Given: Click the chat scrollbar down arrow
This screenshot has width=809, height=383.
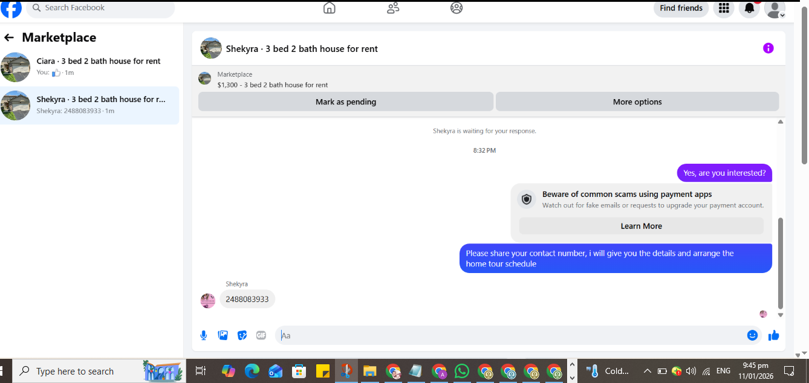Looking at the screenshot, I should (781, 315).
